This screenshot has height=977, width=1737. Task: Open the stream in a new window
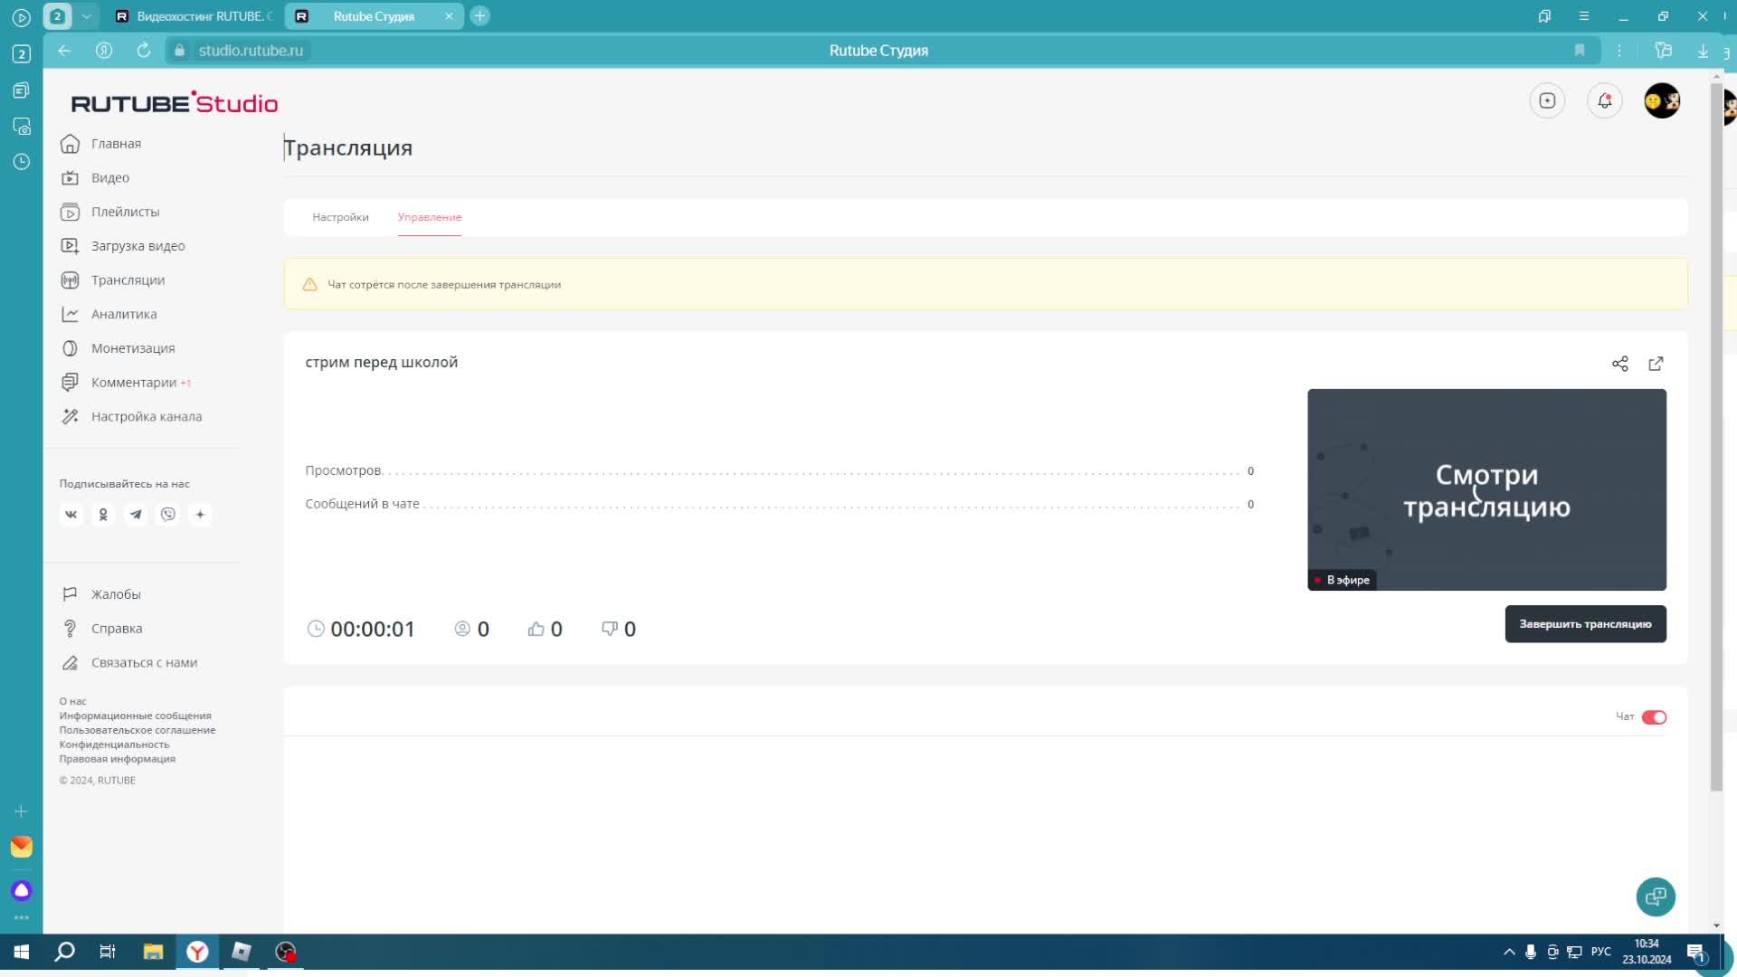point(1656,364)
